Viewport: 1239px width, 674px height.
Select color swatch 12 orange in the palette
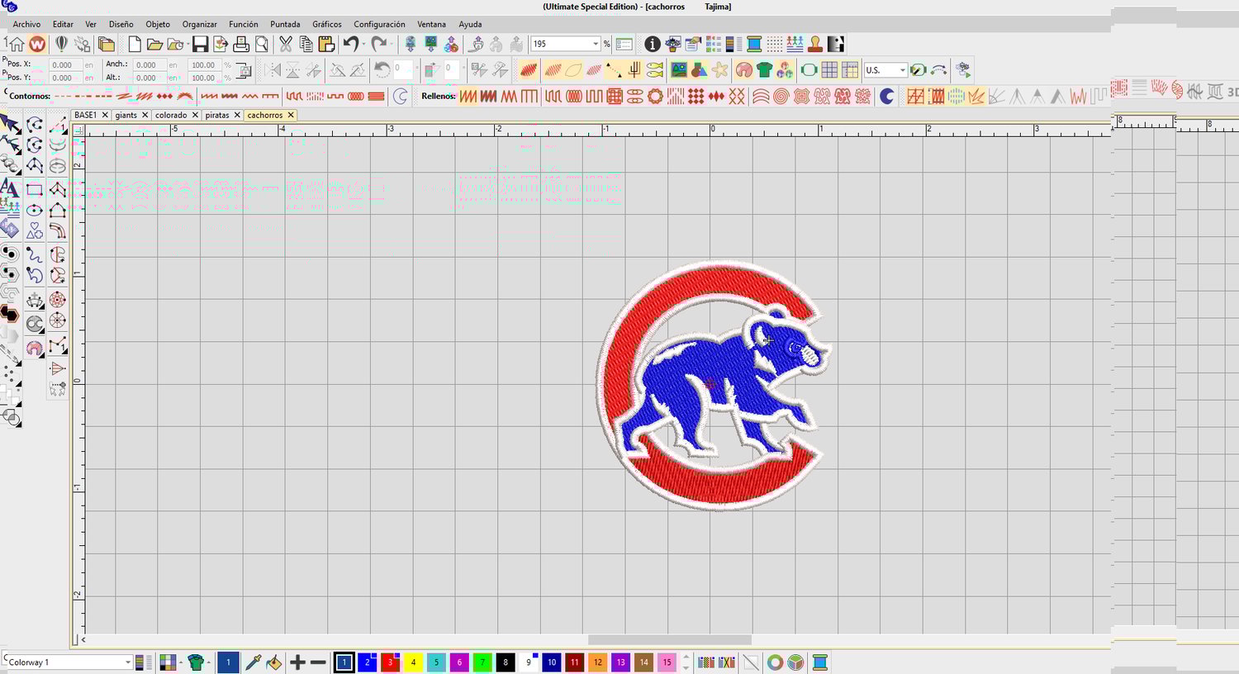pyautogui.click(x=598, y=662)
